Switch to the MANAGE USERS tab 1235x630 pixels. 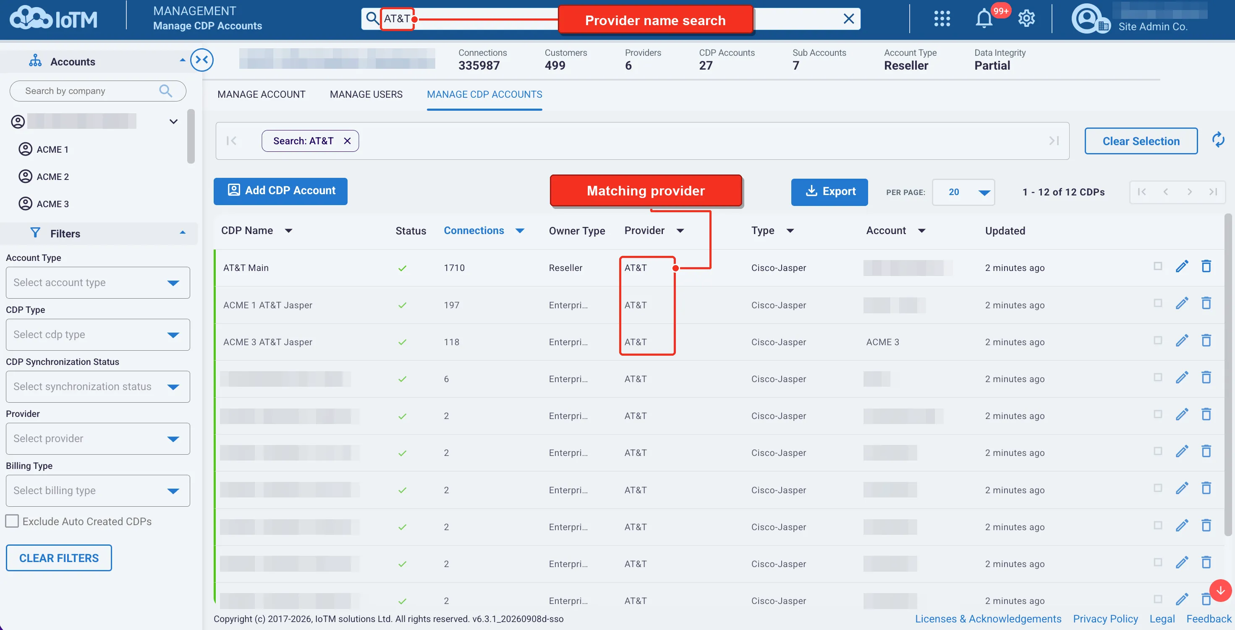pyautogui.click(x=366, y=94)
